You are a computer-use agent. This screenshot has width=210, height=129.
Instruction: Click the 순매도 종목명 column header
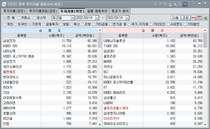click(22, 36)
